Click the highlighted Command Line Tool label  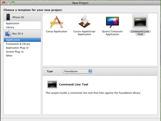click(x=140, y=33)
